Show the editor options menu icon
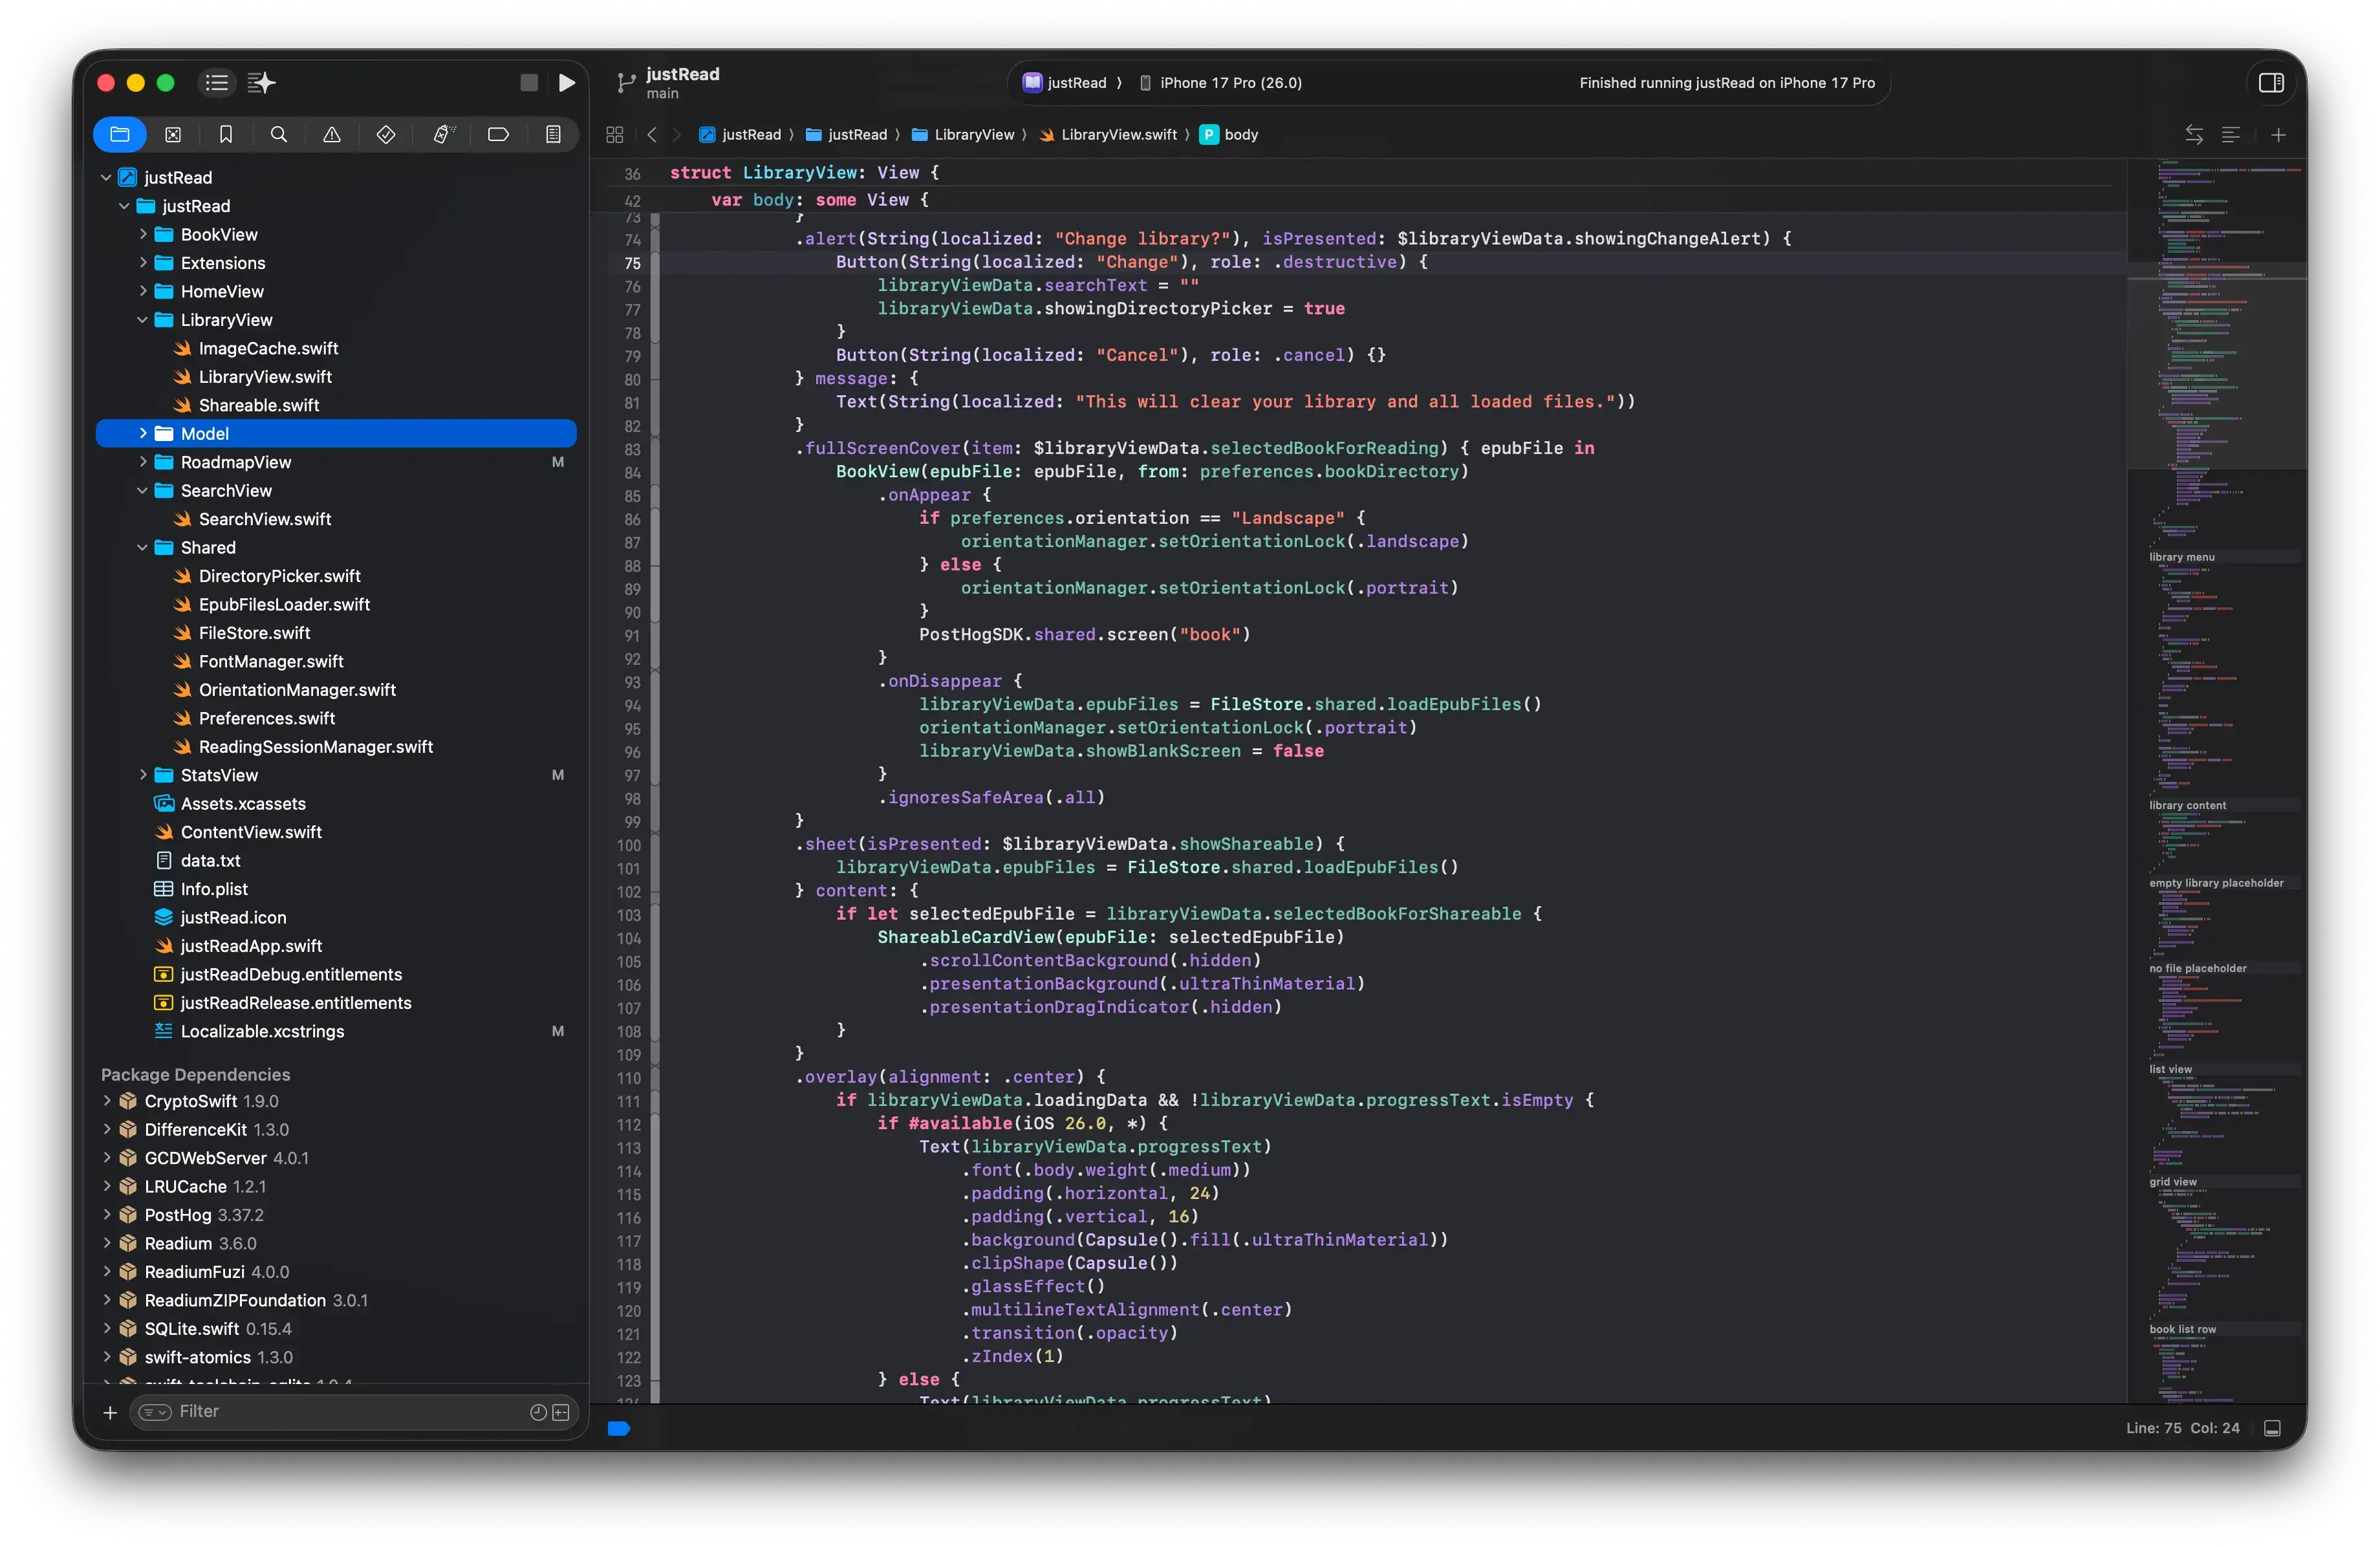 (2231, 134)
